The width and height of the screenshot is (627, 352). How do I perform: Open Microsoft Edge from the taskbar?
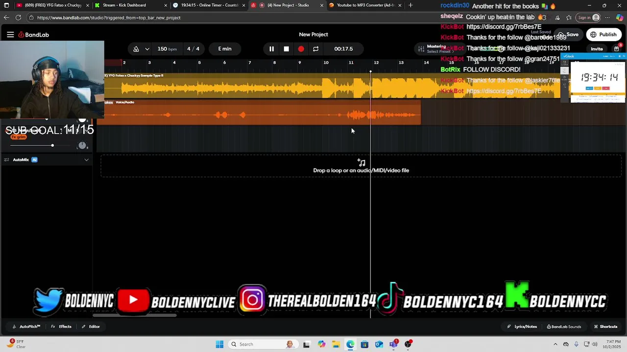click(350, 344)
